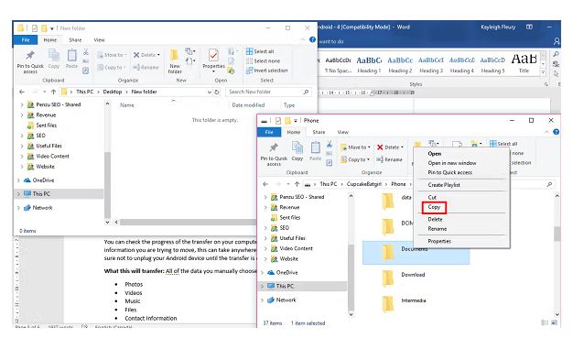Click Select none in the New folder window
The image size is (573, 349).
[263, 60]
